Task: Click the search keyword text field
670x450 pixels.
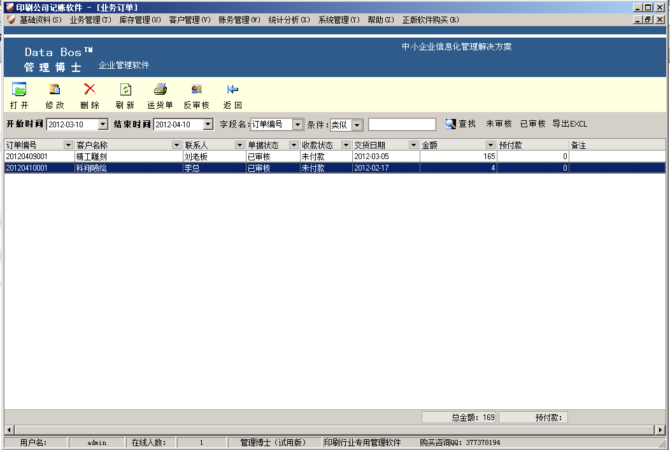Action: (402, 125)
